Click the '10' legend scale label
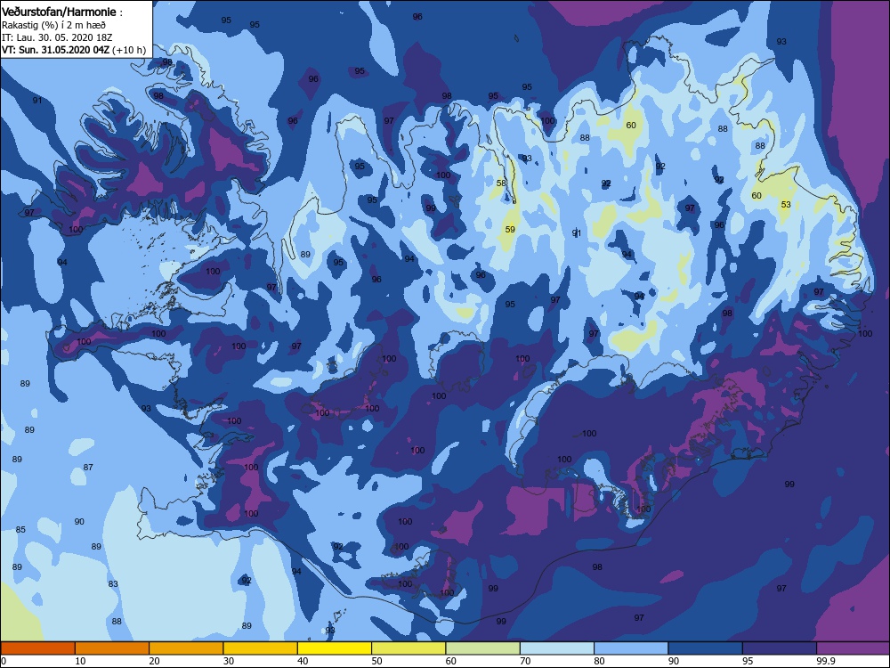 (81, 661)
